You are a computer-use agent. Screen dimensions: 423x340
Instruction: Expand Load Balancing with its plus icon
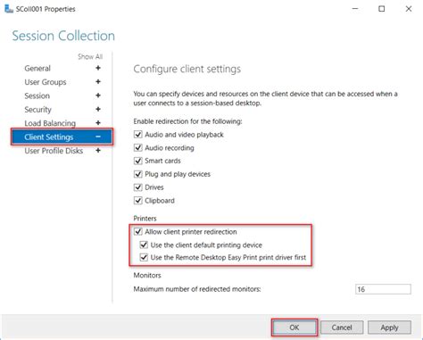pos(98,122)
